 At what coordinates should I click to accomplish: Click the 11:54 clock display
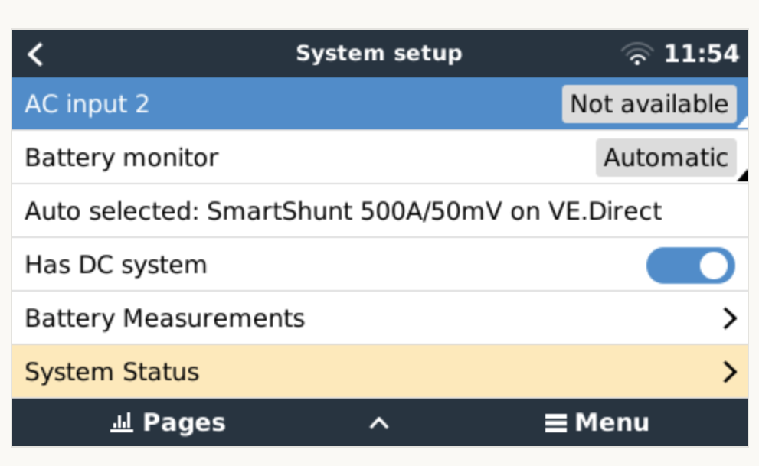pos(701,54)
